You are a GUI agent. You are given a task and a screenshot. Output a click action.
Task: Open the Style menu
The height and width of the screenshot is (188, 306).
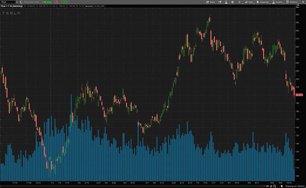(249, 2)
